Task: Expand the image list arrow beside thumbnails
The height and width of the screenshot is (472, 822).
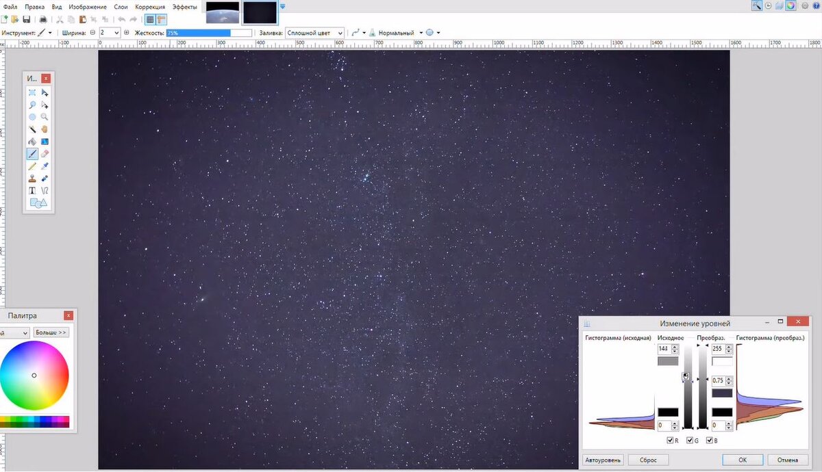Action: click(283, 6)
